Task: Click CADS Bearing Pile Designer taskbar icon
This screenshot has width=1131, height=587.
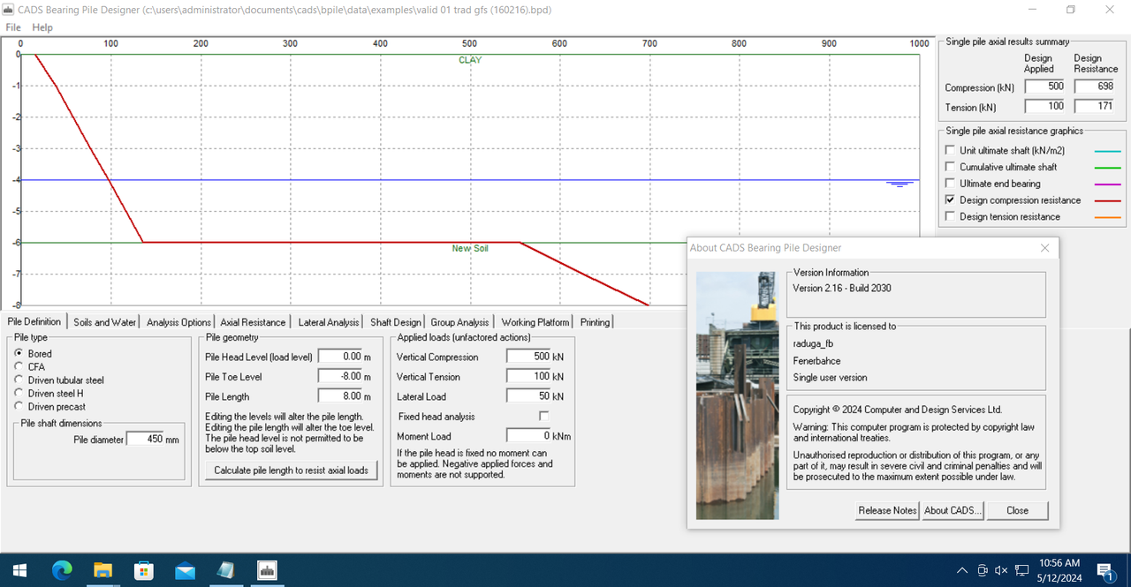Action: (267, 570)
